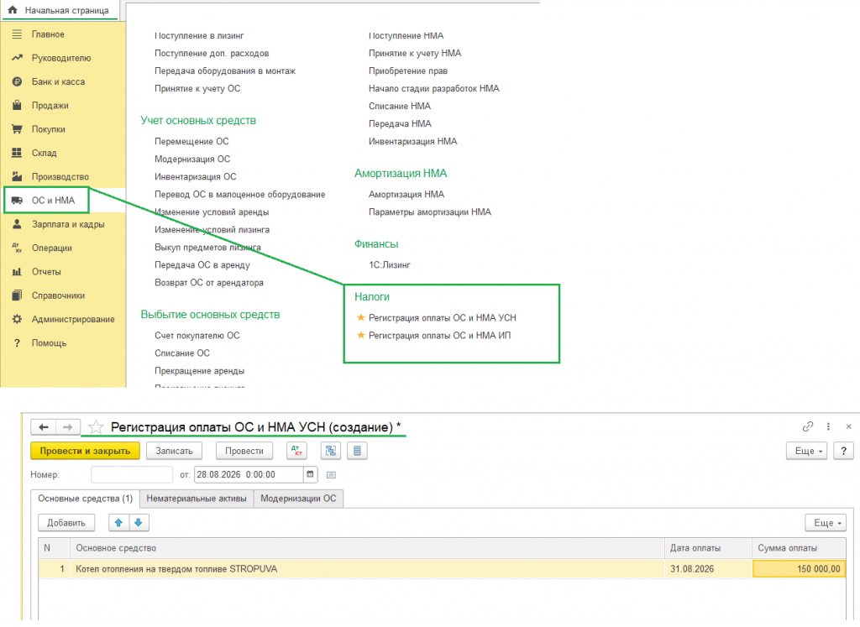Select the ОС и НМА truck icon
This screenshot has height=627, width=860.
coord(17,201)
